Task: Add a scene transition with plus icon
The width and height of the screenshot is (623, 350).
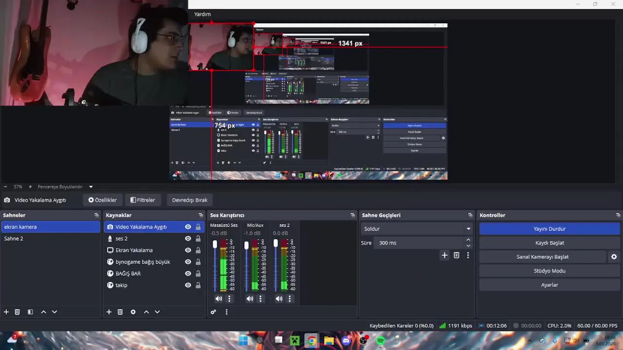Action: point(444,255)
